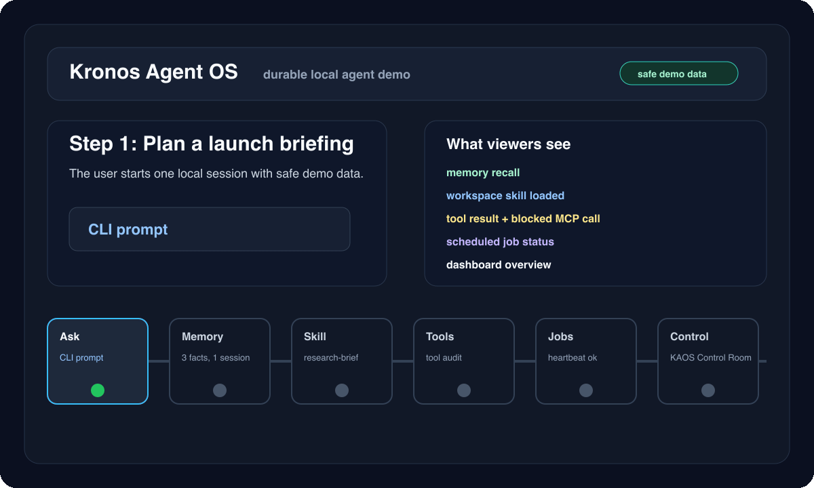Click the research-brief label

(x=331, y=358)
